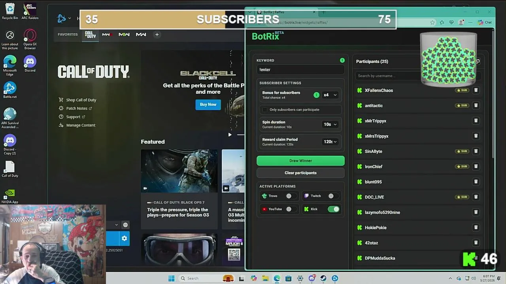The width and height of the screenshot is (506, 284).
Task: Open Season 03 featured news thumbnail
Action: 179,171
